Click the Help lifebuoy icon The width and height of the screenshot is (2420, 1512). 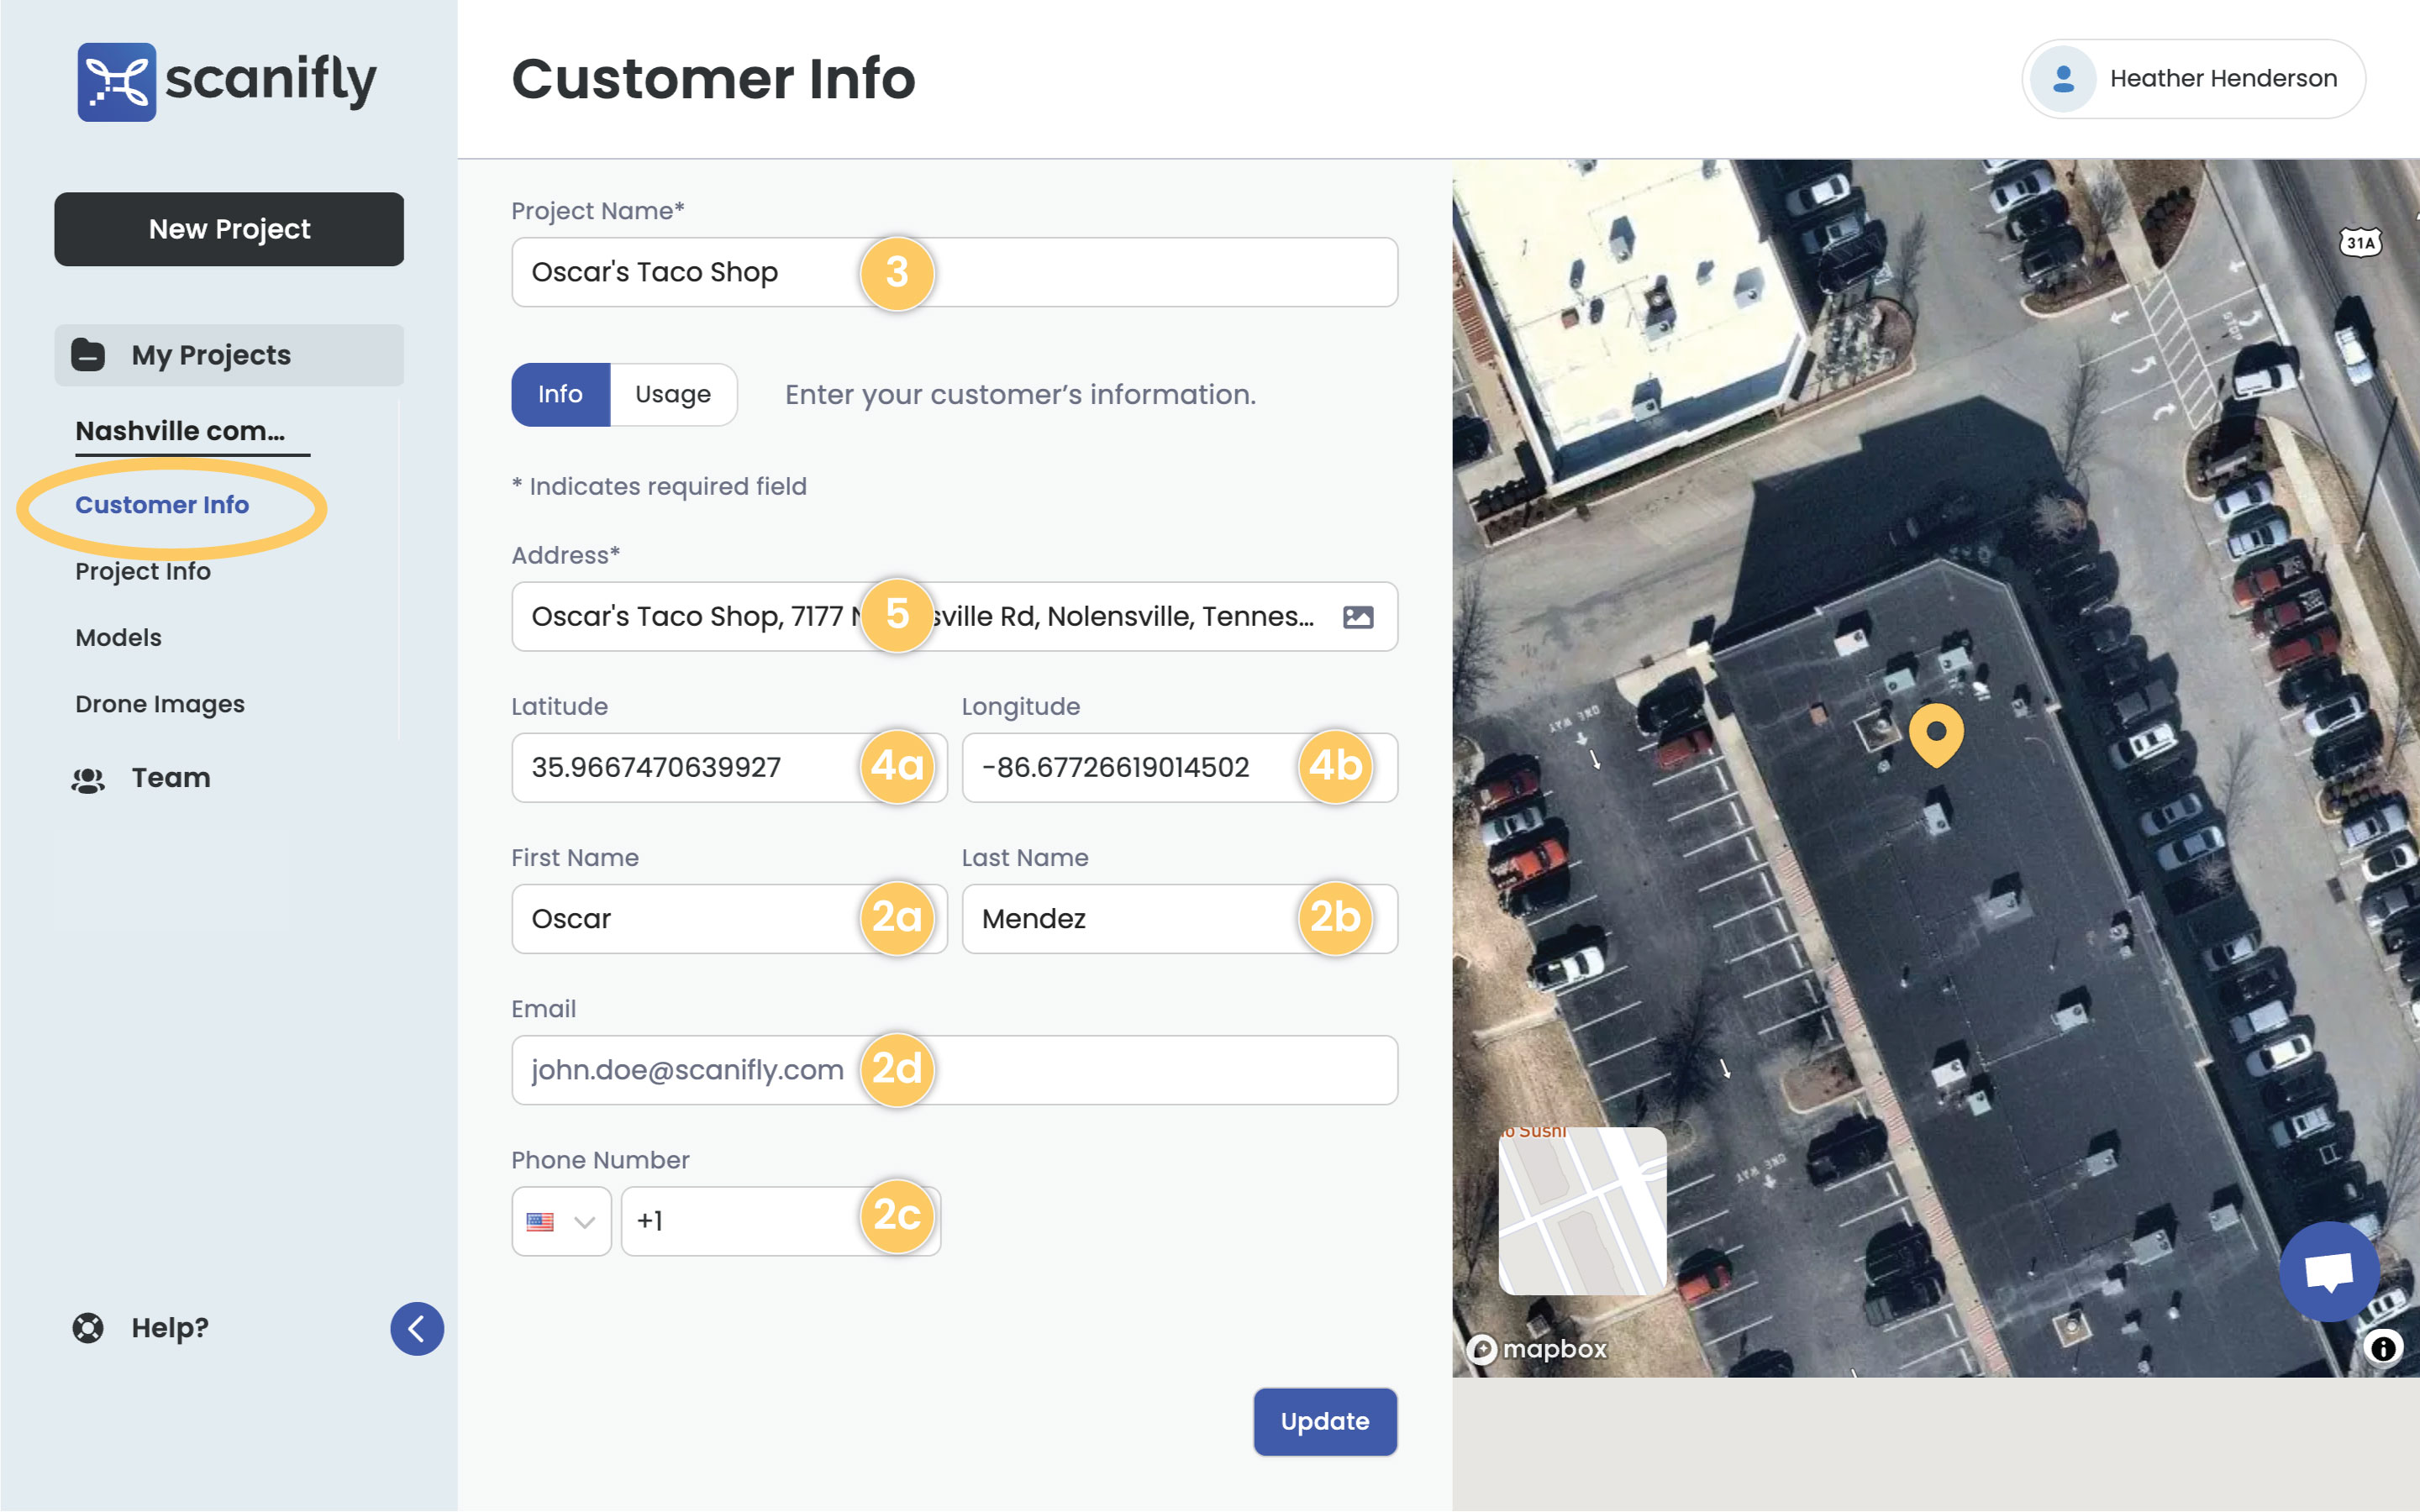(x=88, y=1328)
